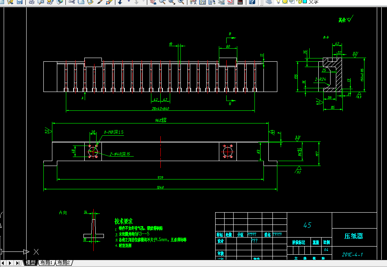Open the Undo history dropdown arrow

pos(128,2)
